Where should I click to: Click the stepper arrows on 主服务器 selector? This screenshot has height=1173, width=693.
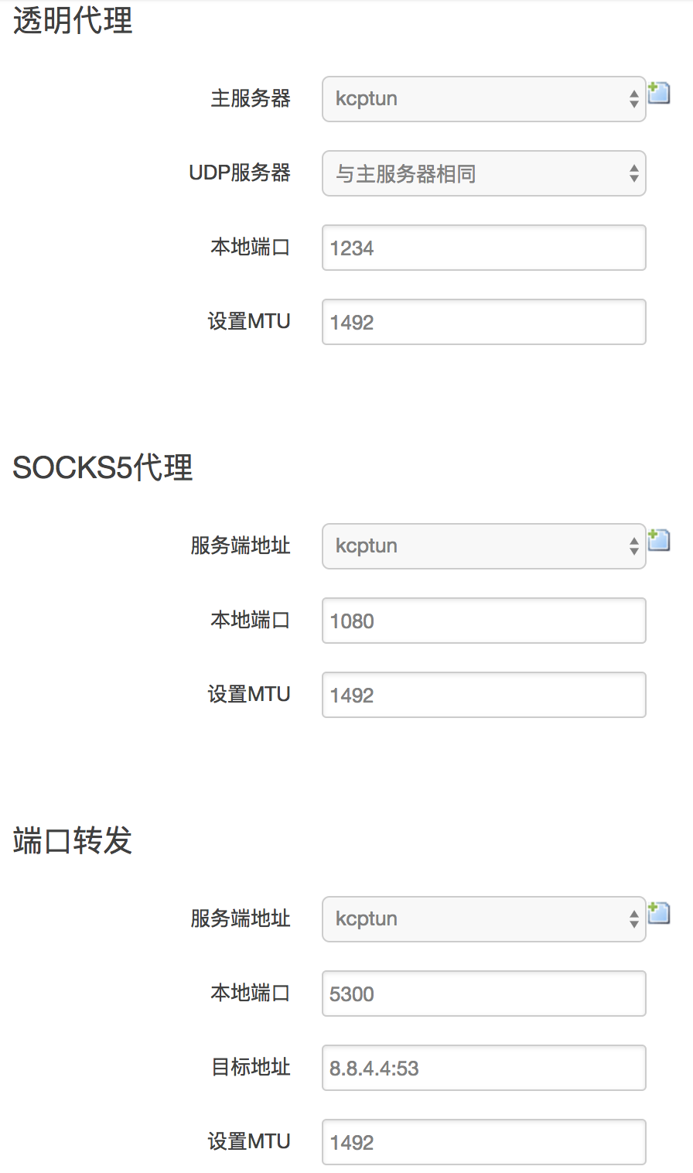pyautogui.click(x=634, y=99)
